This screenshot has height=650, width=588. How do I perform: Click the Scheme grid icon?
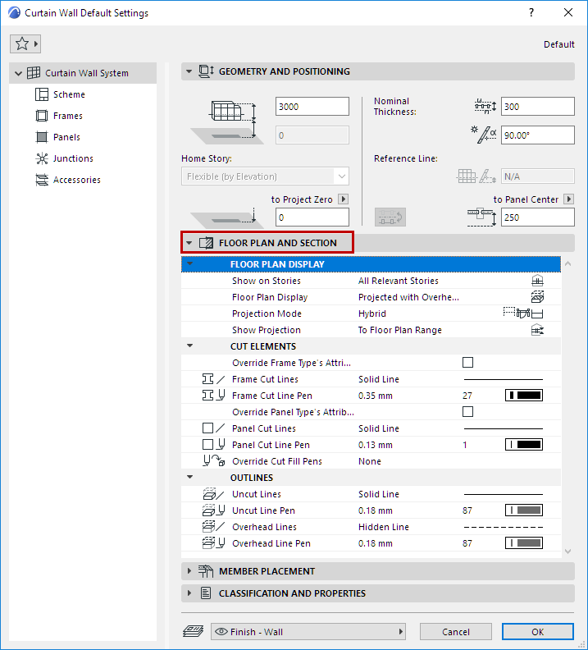click(x=41, y=94)
